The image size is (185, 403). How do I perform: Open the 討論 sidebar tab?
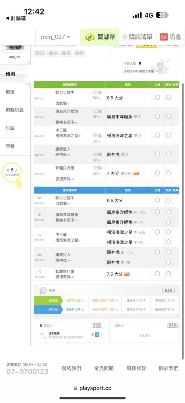(x=15, y=128)
